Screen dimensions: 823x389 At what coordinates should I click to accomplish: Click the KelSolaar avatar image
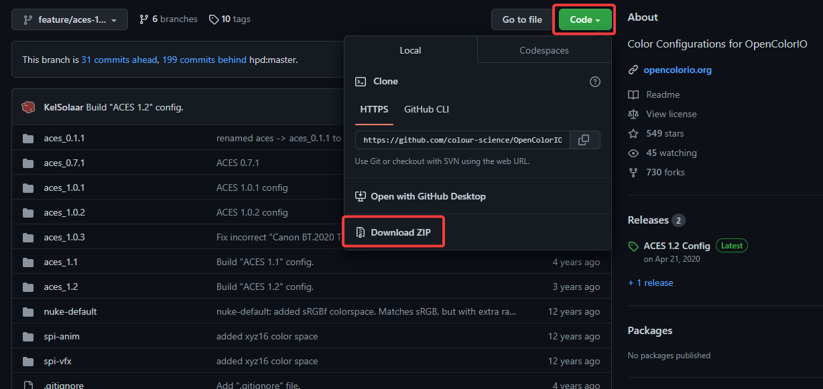coord(28,108)
